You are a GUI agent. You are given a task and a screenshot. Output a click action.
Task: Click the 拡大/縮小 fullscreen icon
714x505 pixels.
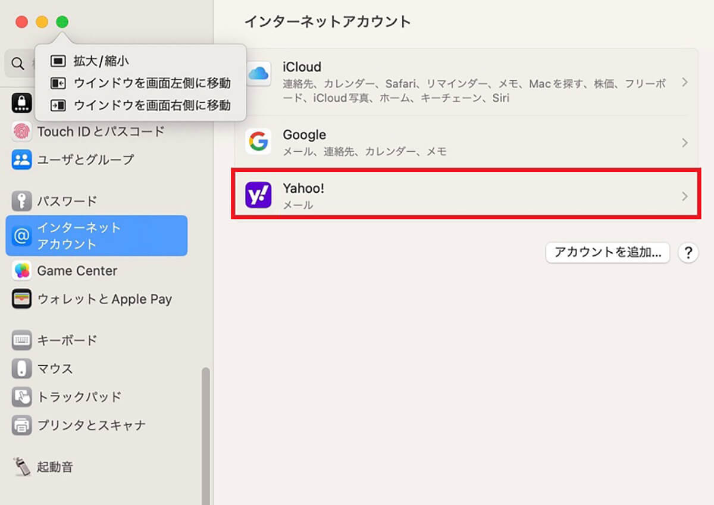pyautogui.click(x=58, y=61)
